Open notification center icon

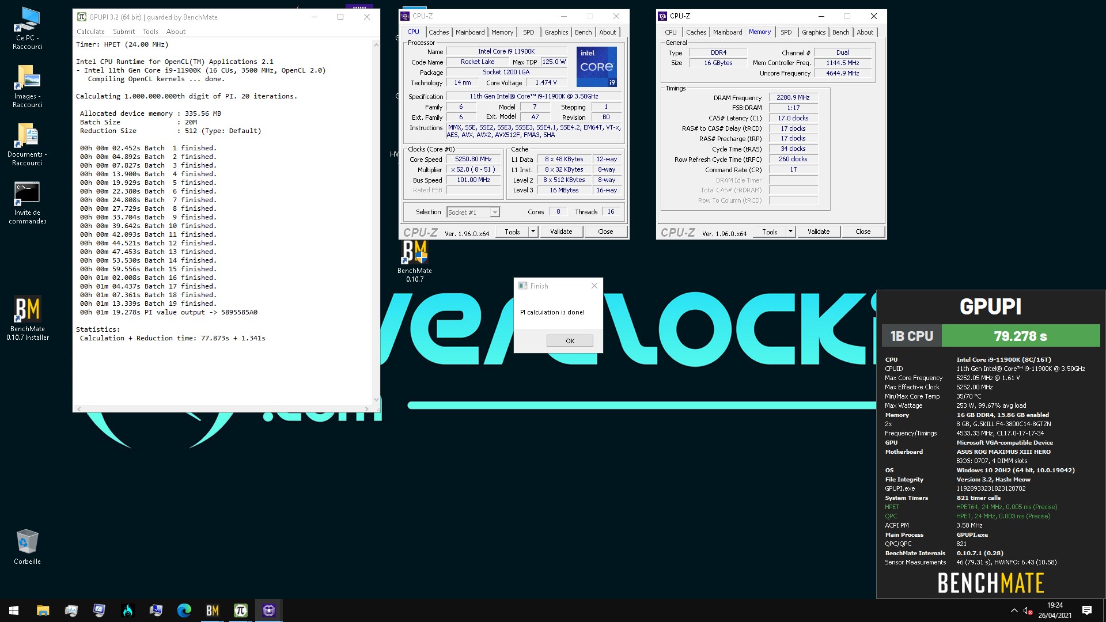tap(1087, 610)
